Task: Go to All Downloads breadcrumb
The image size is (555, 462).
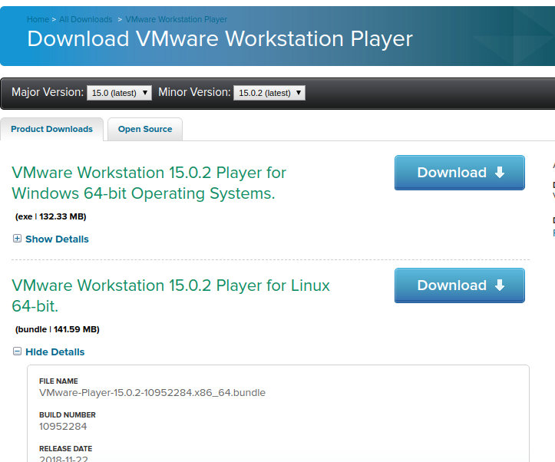Action: 86,19
